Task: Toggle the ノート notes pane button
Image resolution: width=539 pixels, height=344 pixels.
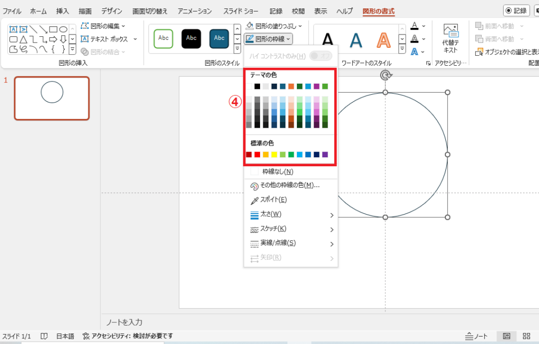Action: coord(476,336)
